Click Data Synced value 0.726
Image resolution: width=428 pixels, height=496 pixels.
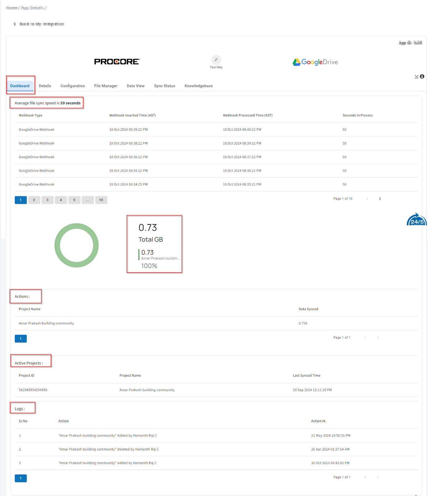point(303,323)
